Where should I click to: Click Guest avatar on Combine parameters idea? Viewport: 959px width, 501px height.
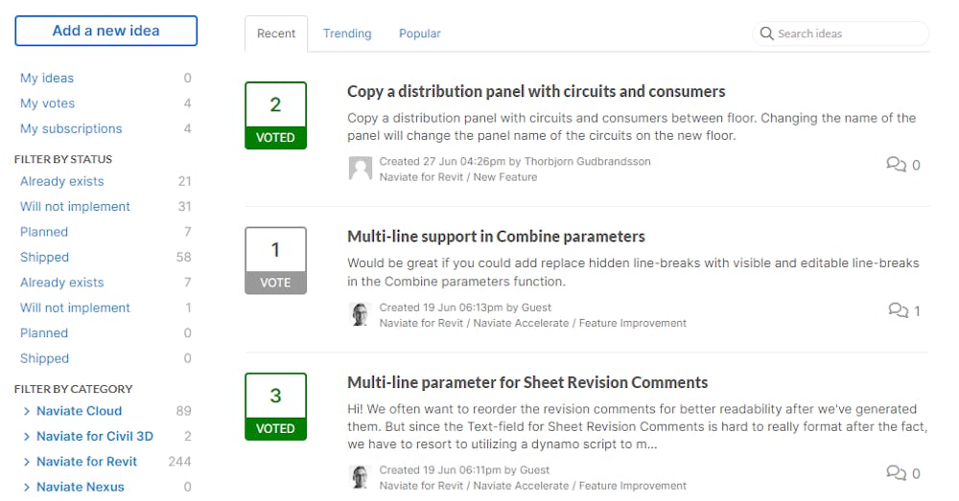pos(361,314)
